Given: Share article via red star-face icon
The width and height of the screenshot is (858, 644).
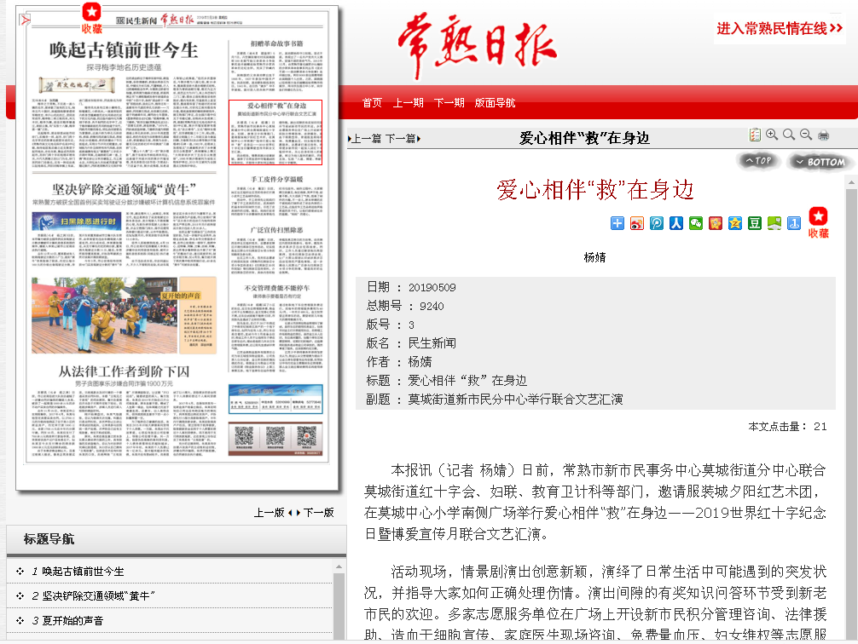Looking at the screenshot, I should 716,223.
